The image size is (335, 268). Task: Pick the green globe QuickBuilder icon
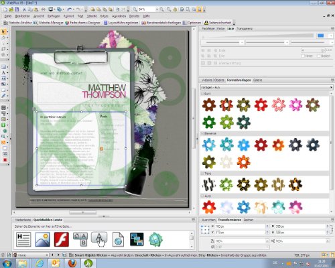pyautogui.click(x=155, y=239)
